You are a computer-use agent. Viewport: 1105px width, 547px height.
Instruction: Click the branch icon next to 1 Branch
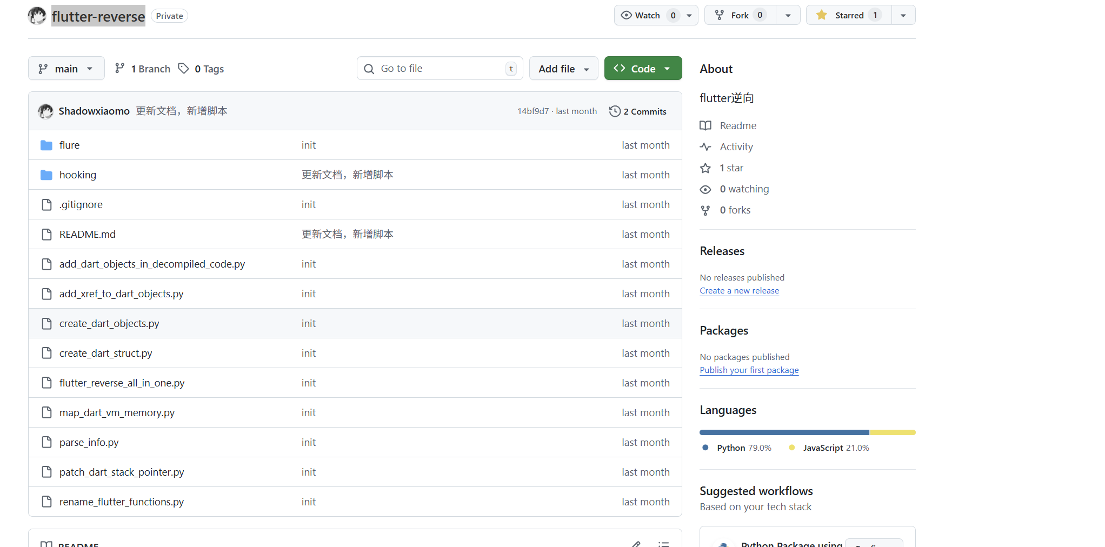point(120,68)
